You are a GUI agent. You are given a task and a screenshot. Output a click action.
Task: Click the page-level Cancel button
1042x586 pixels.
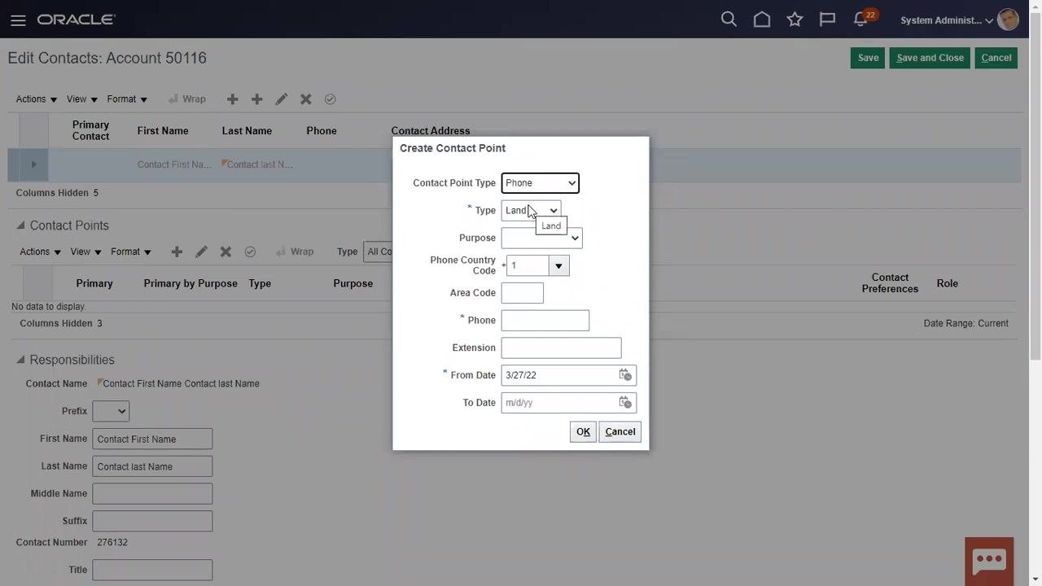996,58
